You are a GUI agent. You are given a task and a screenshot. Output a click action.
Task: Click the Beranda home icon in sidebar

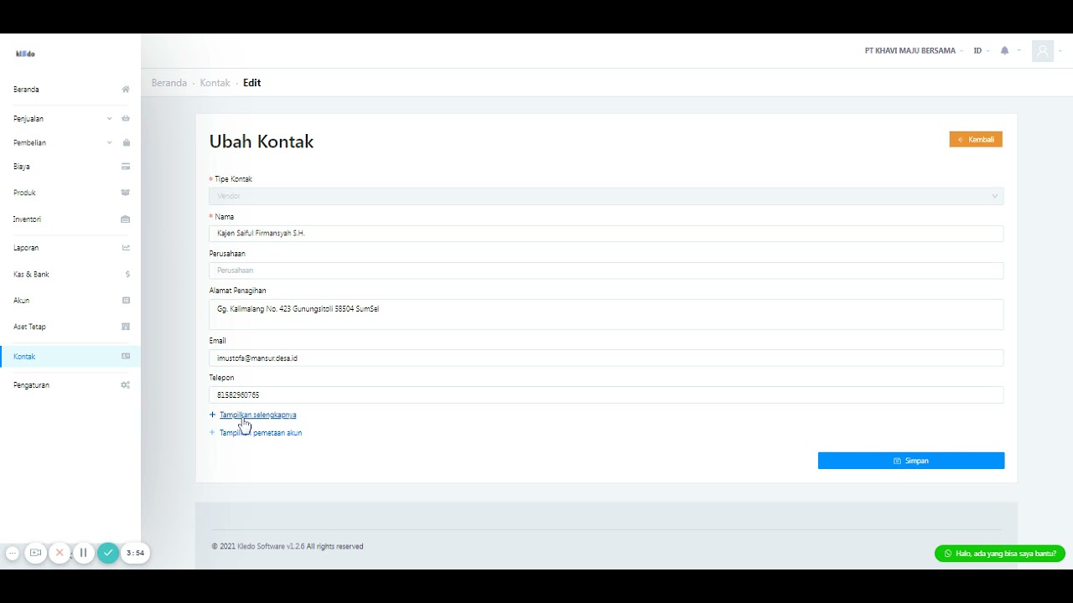[x=126, y=90]
